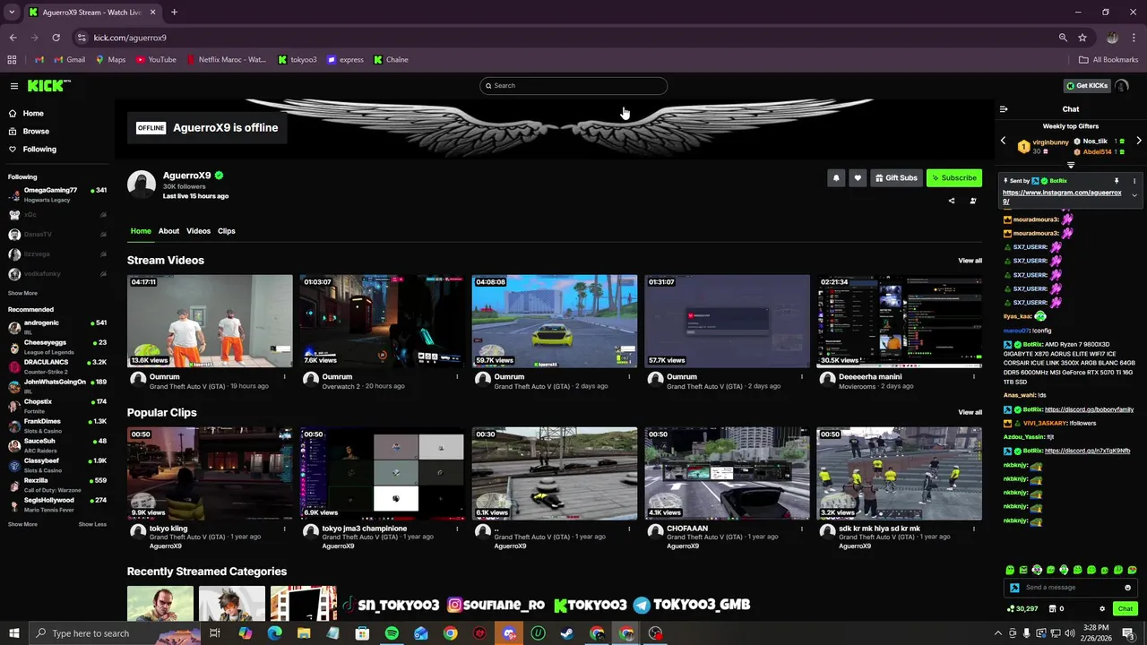
Task: Unpin the BotRix pinned message
Action: pos(1117,181)
